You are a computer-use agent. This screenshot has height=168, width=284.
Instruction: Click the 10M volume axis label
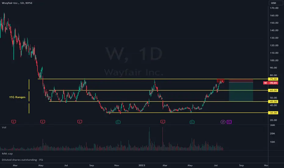tap(272, 142)
